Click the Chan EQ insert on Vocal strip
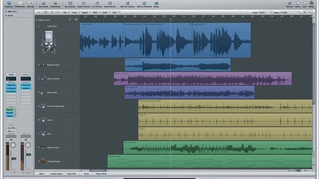The image size is (319, 179). pos(11,85)
